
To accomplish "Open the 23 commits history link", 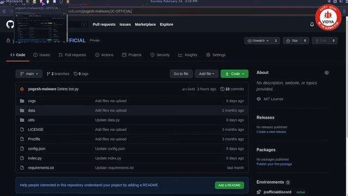I will click(232, 89).
